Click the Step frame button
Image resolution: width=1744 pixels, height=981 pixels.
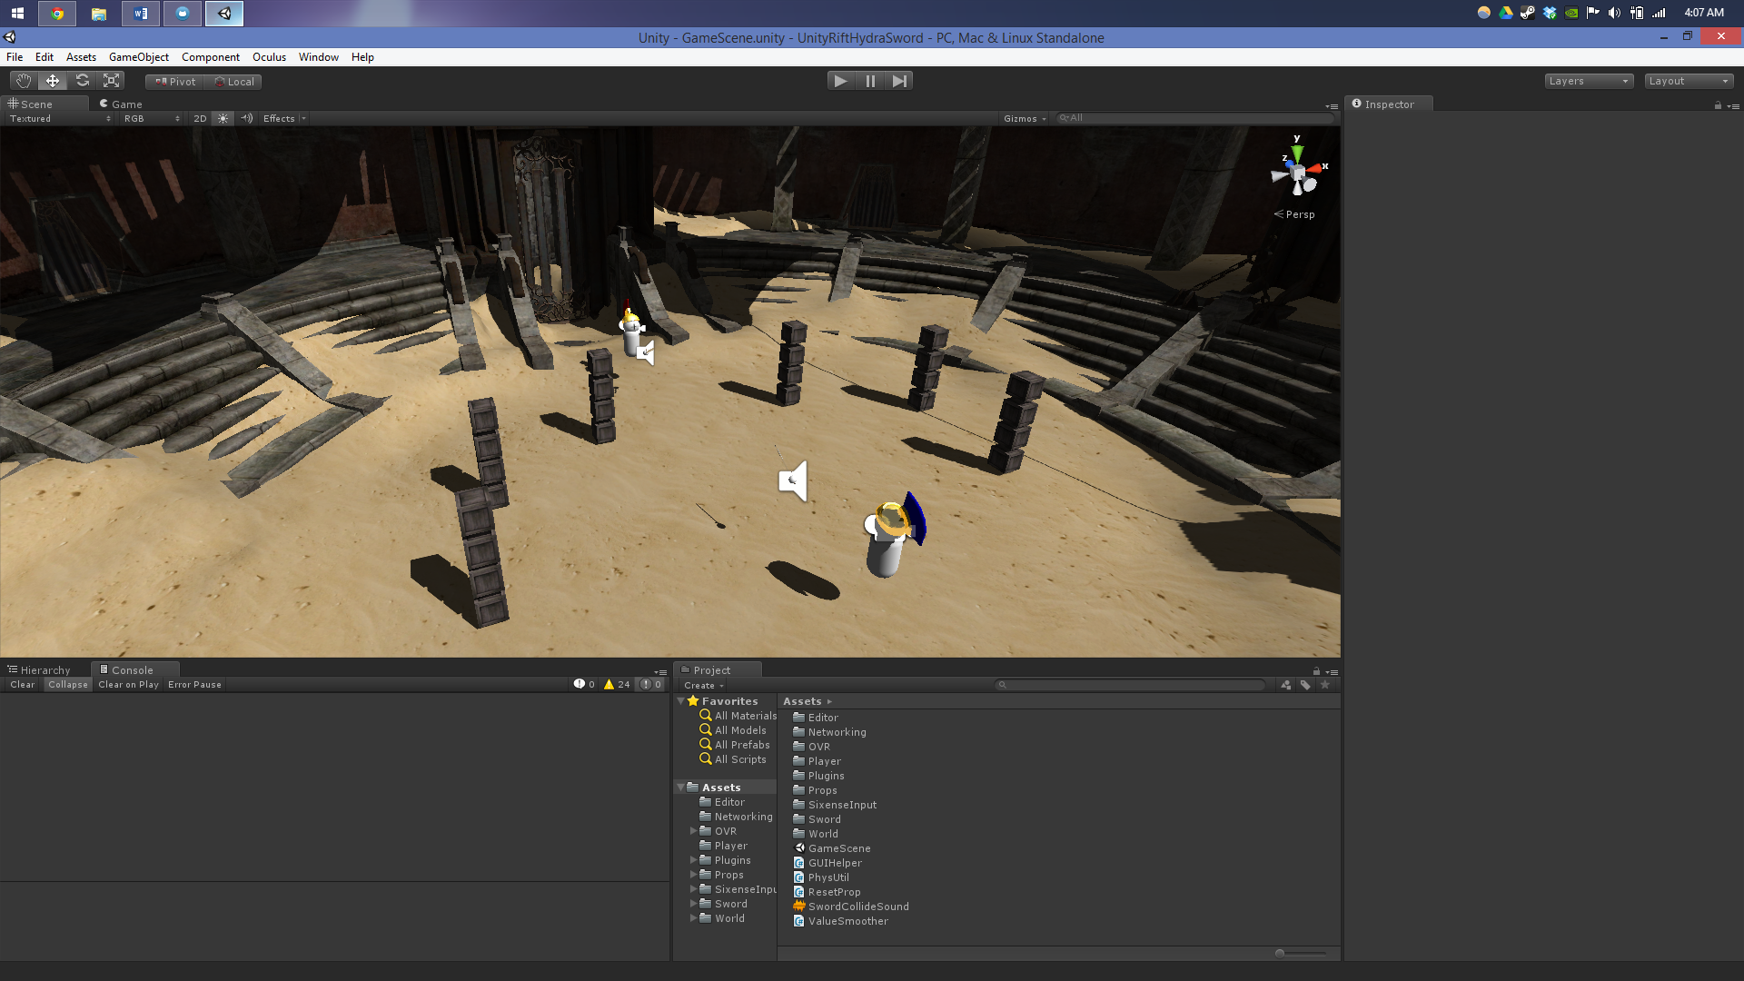pyautogui.click(x=899, y=81)
